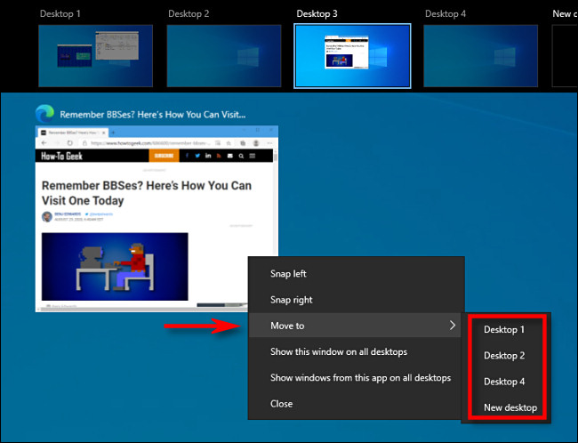Move window to Desktop 1 via submenu
This screenshot has height=443, width=578.
506,329
